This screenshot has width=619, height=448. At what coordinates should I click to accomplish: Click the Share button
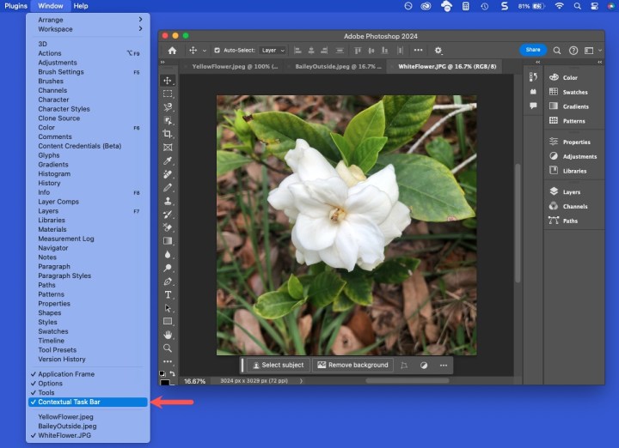[x=532, y=50]
